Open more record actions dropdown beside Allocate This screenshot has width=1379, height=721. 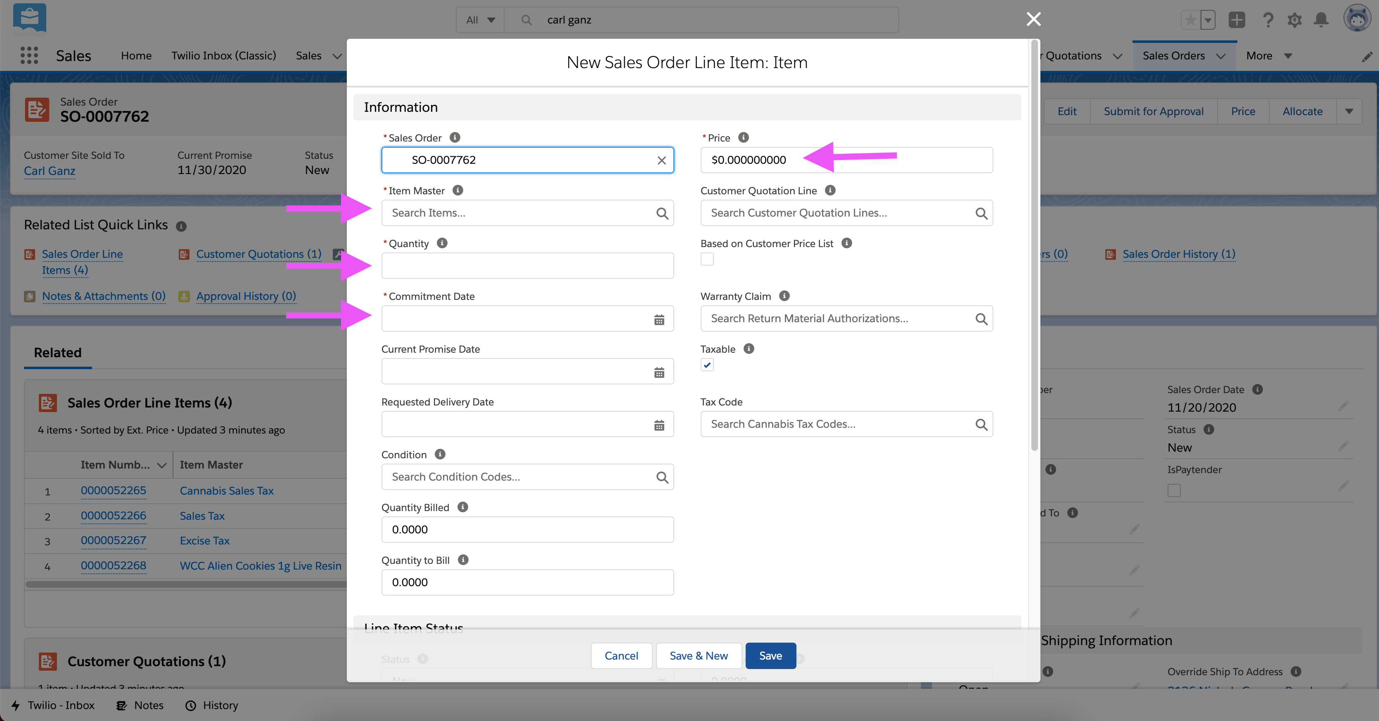[1349, 111]
